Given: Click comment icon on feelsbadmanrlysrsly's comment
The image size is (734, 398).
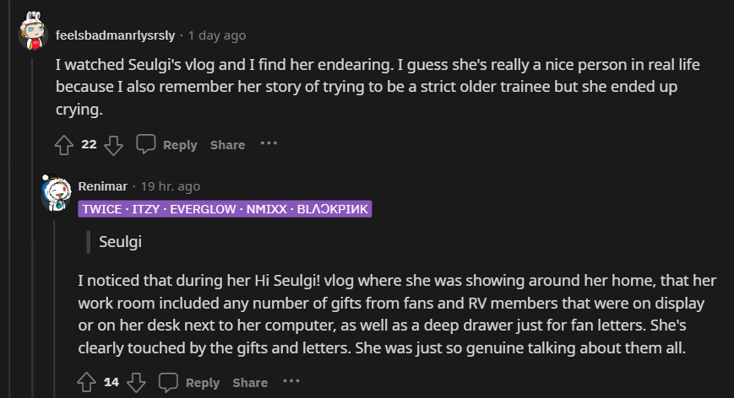Looking at the screenshot, I should point(146,145).
